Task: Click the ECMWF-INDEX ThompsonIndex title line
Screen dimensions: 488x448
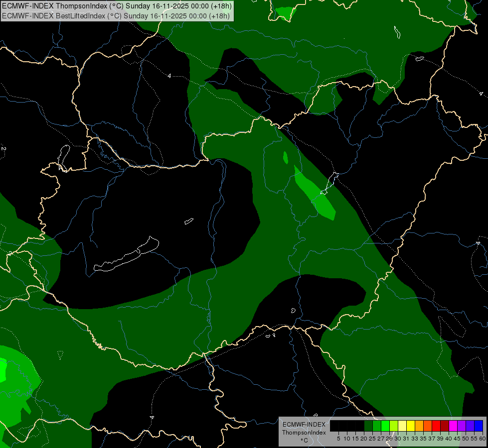Action: tap(117, 6)
